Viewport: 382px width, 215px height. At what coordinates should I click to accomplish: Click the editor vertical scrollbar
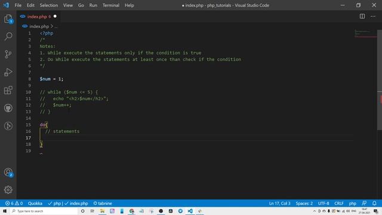pyautogui.click(x=380, y=81)
